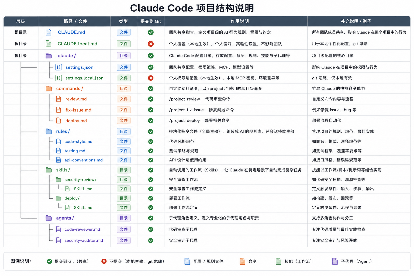Click the green file icon beside CLAUDE.local.md
This screenshot has height=276, width=414.
click(x=48, y=44)
